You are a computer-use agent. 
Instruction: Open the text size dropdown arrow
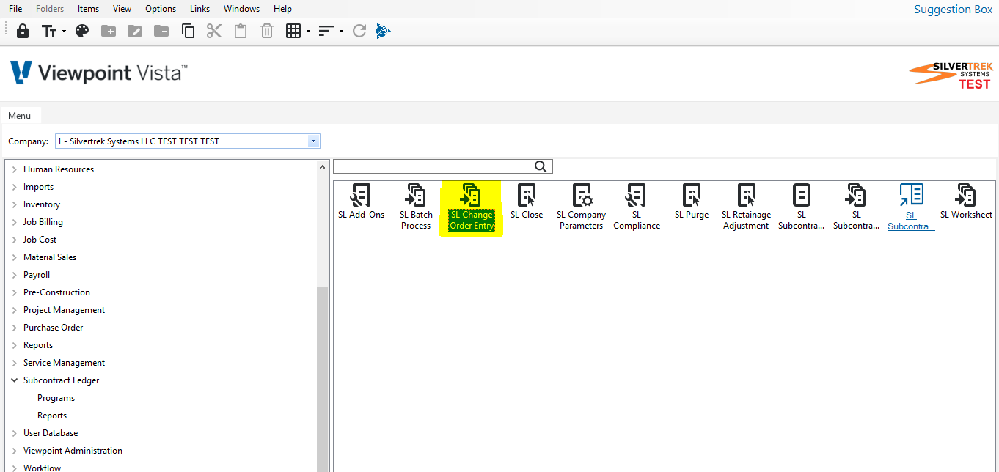[x=65, y=31]
